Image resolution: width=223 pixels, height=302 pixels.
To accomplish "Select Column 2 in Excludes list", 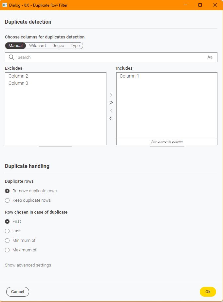I will (x=18, y=76).
